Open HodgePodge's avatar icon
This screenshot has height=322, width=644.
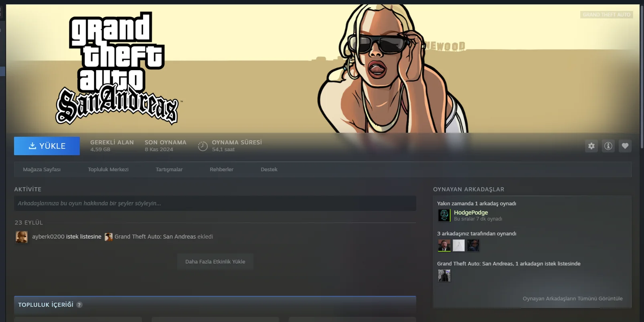pos(444,215)
